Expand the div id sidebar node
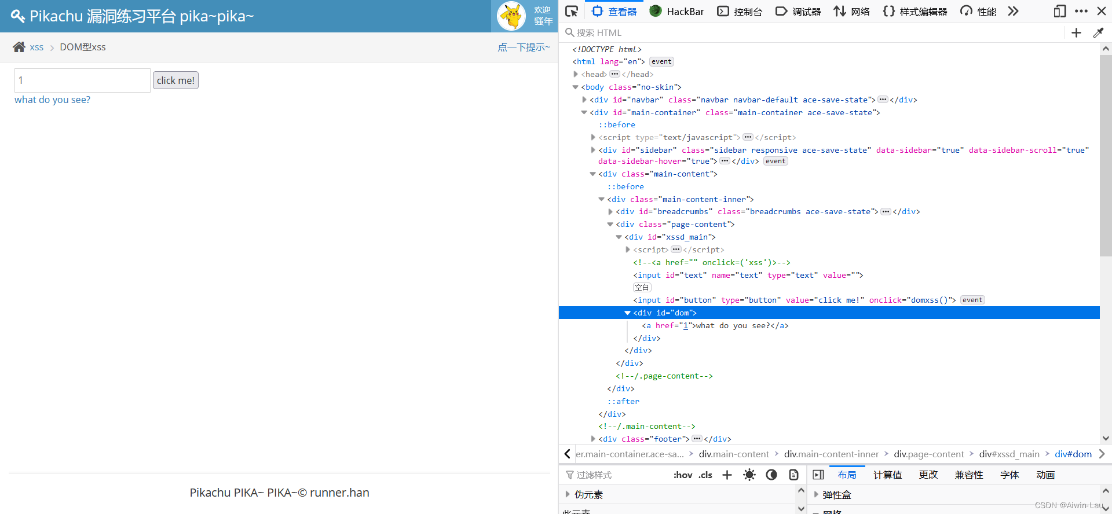Image resolution: width=1112 pixels, height=514 pixels. [592, 150]
